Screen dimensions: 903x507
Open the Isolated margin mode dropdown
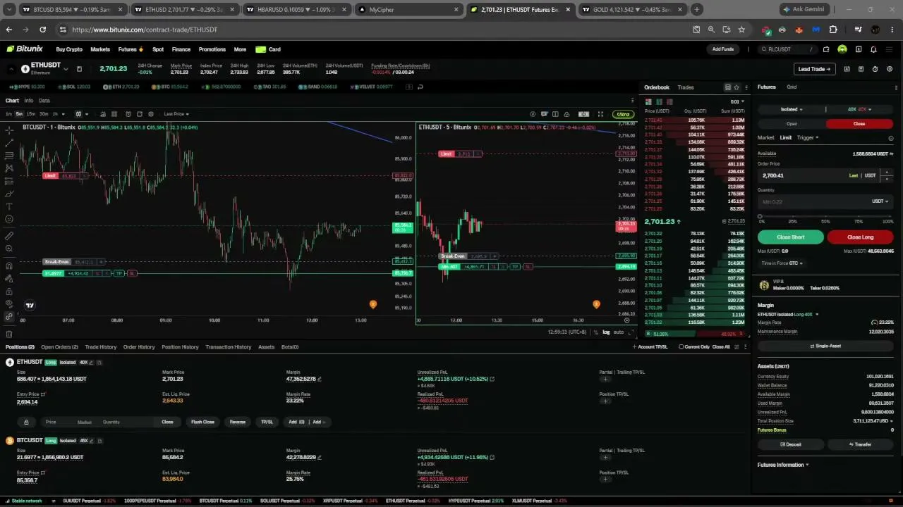click(792, 109)
